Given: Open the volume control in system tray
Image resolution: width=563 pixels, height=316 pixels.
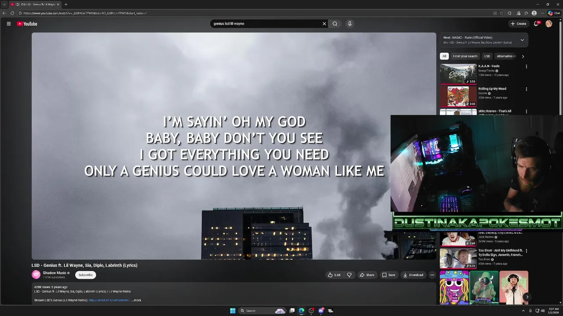Looking at the screenshot, I should 543,311.
